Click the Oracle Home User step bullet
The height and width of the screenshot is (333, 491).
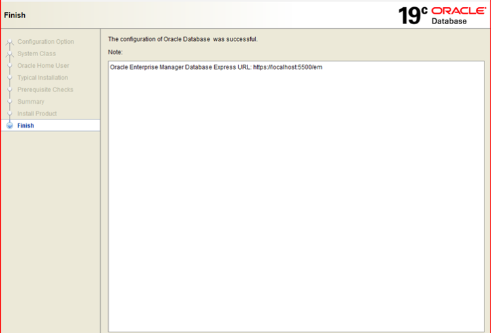click(9, 66)
